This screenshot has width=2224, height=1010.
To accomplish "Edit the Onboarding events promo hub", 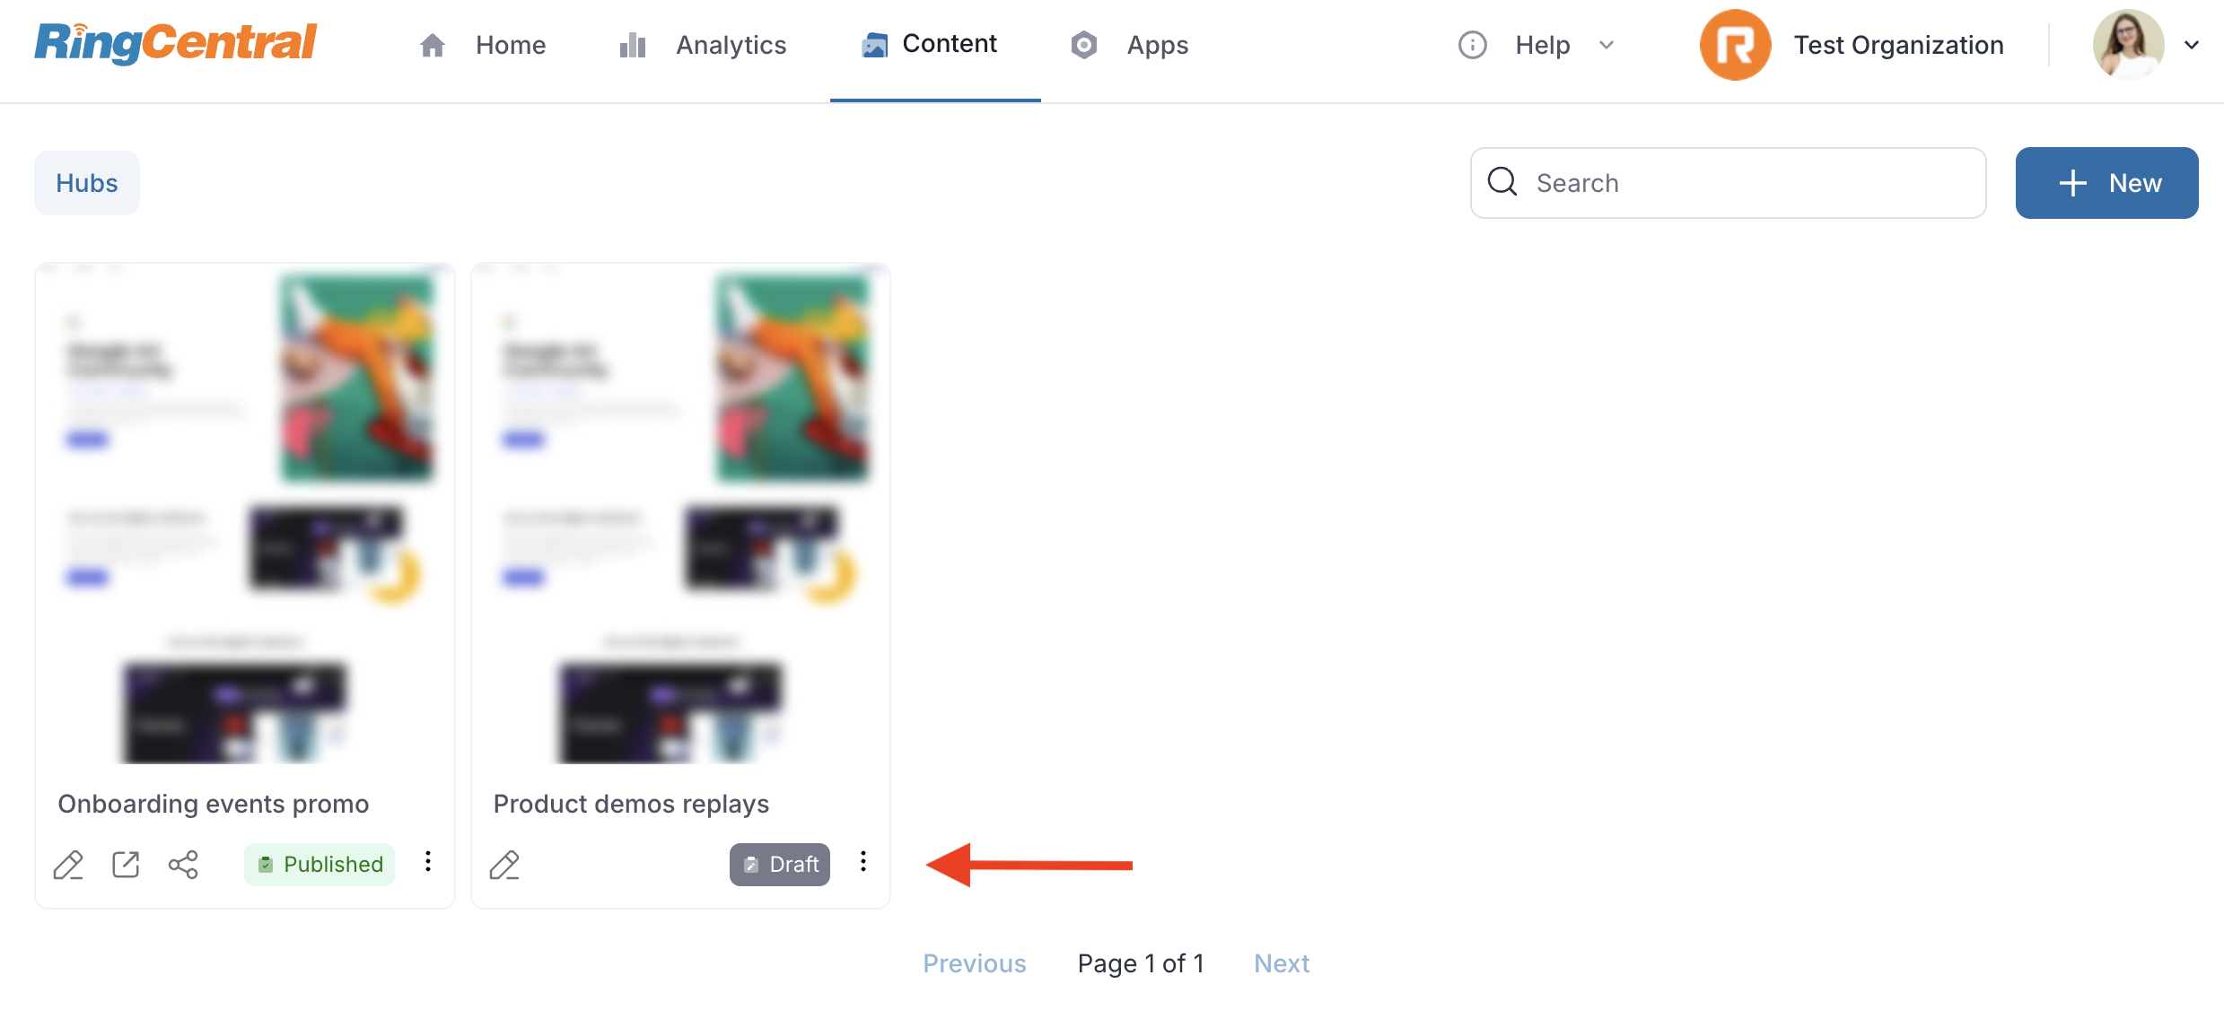I will 68,865.
